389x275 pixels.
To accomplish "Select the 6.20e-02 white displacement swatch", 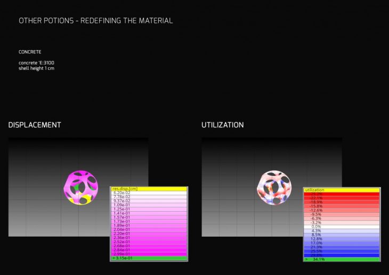I will tap(149, 193).
